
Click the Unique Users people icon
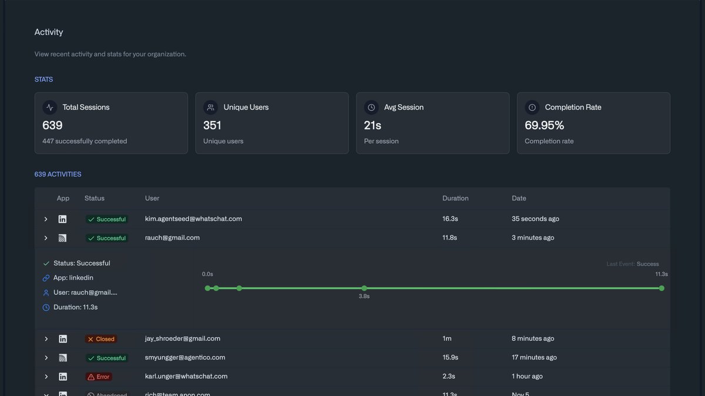tap(210, 107)
